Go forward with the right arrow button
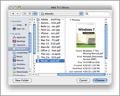 click(18, 14)
